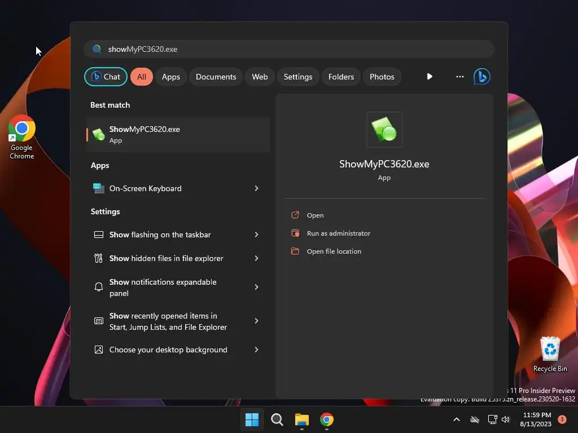Choose Run as administrator
Viewport: 578px width, 433px height.
point(339,233)
